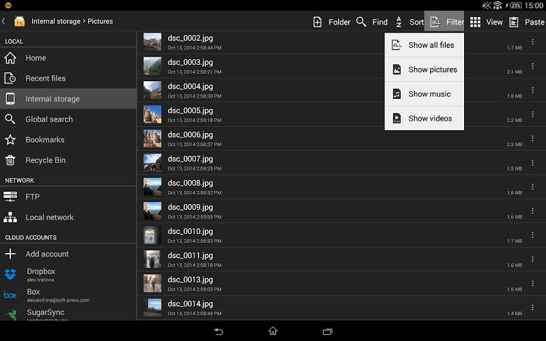Open overflow menu for dsc_0002.jpg
Screen dimensions: 546x341
(532, 42)
